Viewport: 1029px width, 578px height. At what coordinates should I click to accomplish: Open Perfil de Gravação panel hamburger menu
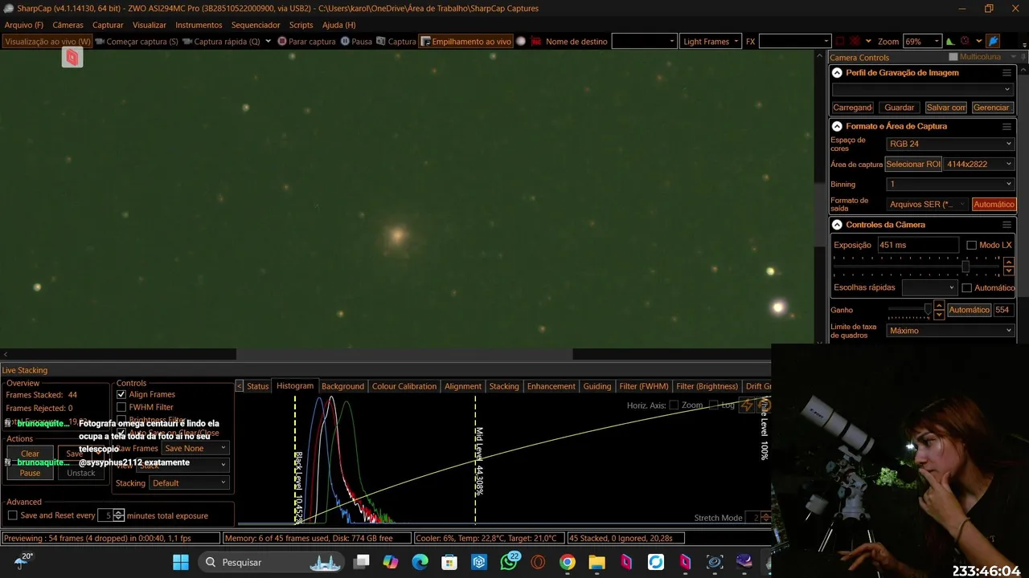[x=1006, y=72]
